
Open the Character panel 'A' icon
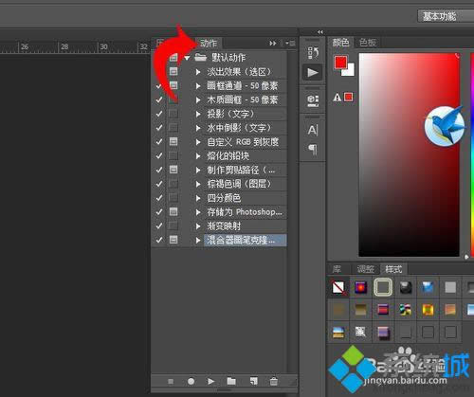[x=313, y=130]
